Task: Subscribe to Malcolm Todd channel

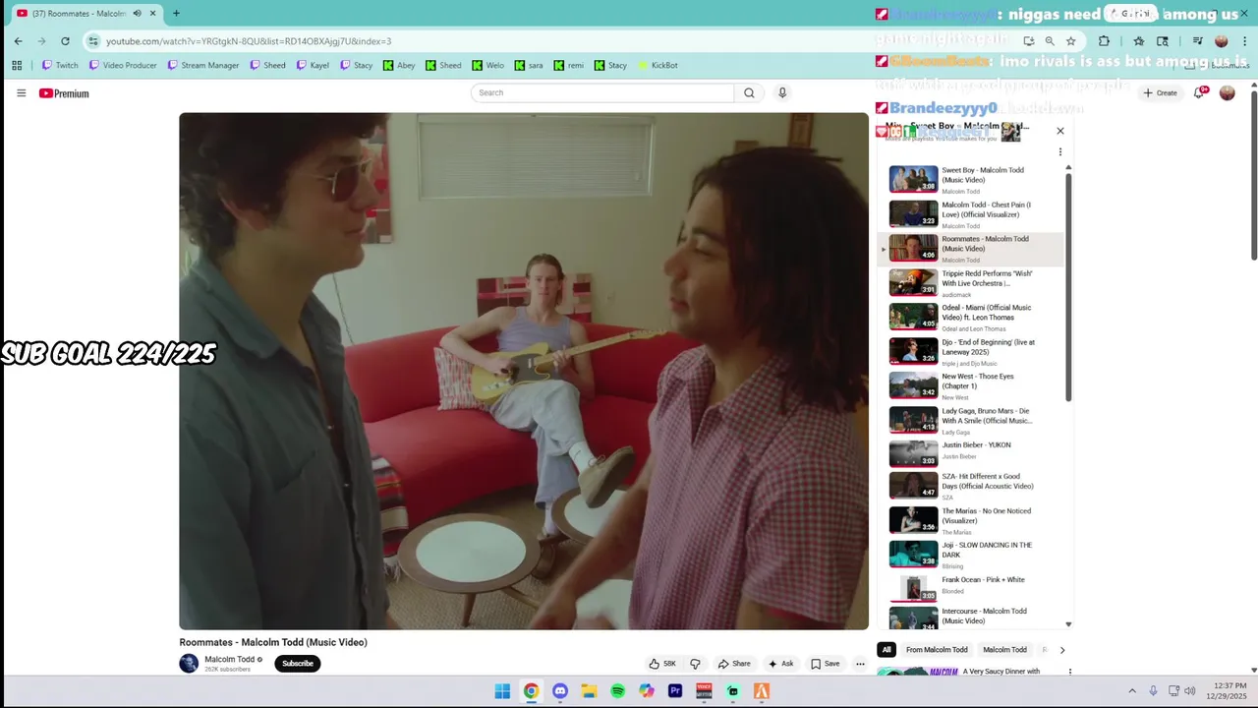Action: click(x=298, y=664)
